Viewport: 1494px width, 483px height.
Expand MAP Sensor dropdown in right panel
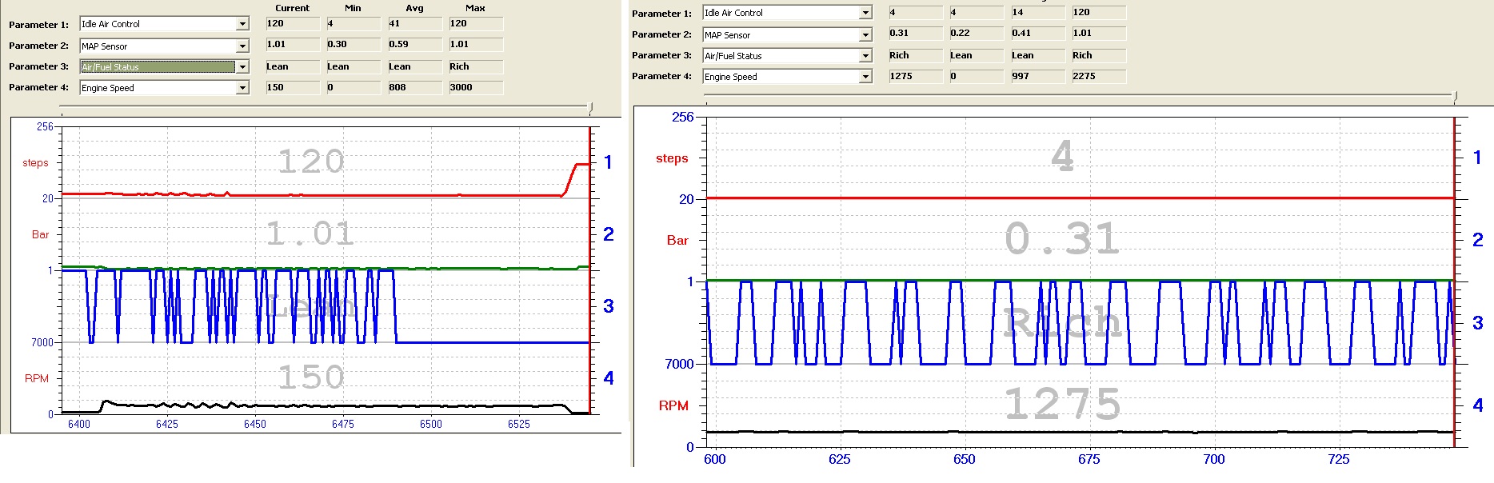pyautogui.click(x=865, y=34)
